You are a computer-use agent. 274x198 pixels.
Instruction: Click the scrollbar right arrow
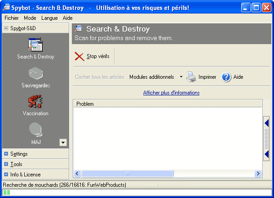click(x=258, y=174)
